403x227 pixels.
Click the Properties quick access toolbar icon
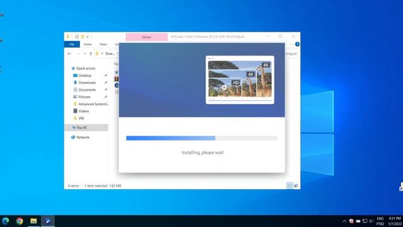[77, 37]
